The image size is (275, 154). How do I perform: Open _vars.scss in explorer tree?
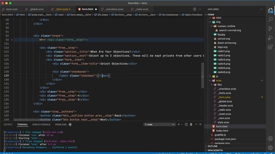click(x=223, y=118)
